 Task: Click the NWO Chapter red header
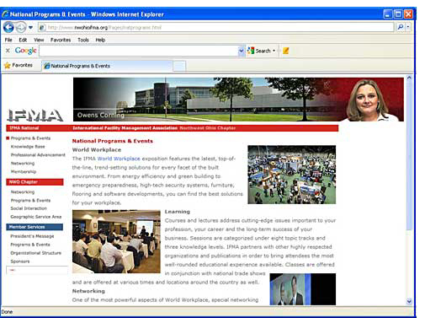pos(35,182)
